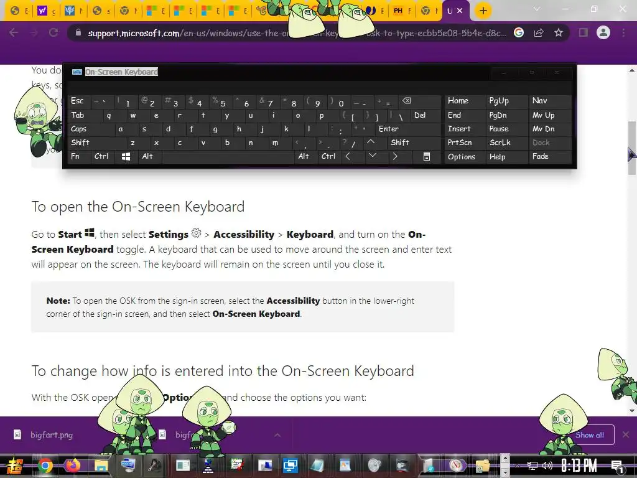Screen dimensions: 637x478
Task: Click the taskbar toolbar scroll-down arrow
Action: click(505, 472)
